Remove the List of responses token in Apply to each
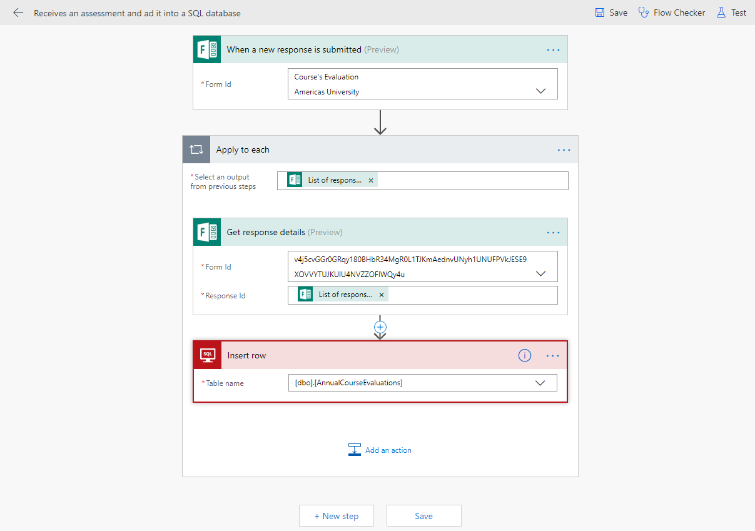 click(x=371, y=180)
